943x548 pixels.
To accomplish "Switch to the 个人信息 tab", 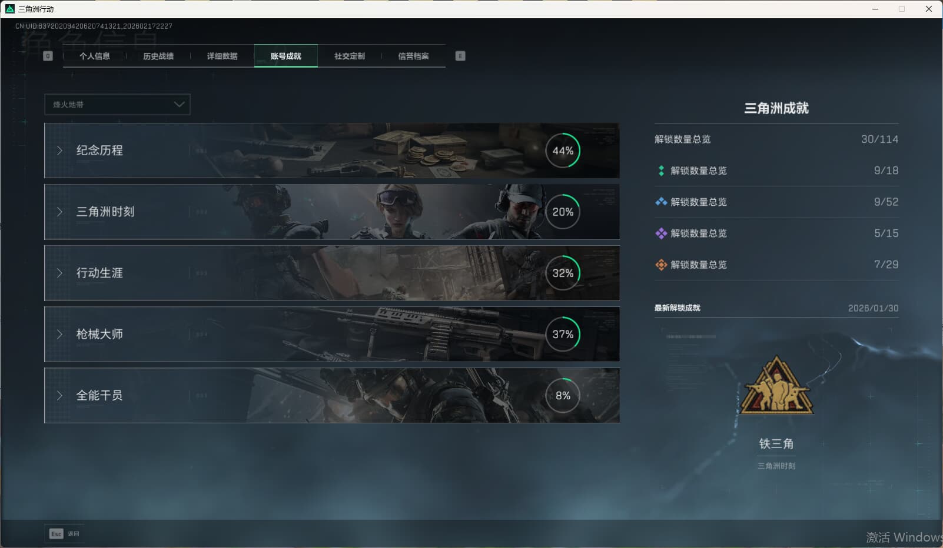I will (x=95, y=56).
